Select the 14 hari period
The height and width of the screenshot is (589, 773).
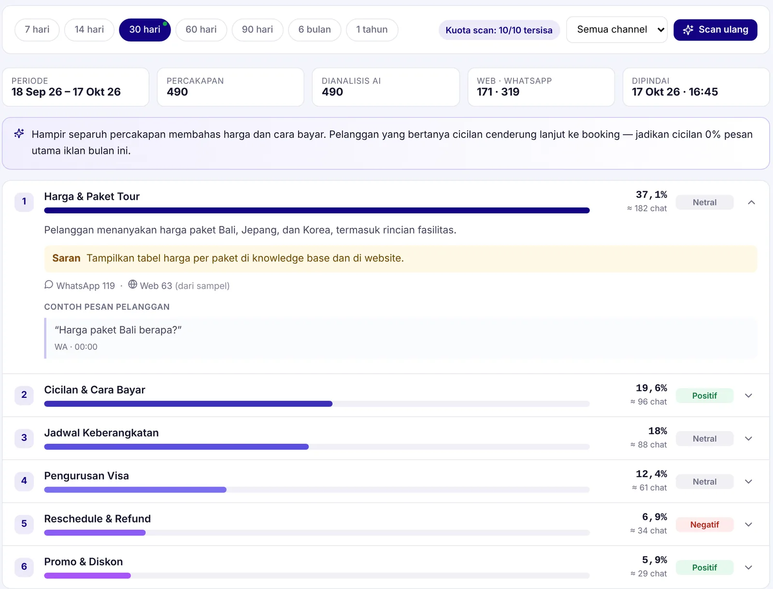pyautogui.click(x=89, y=29)
